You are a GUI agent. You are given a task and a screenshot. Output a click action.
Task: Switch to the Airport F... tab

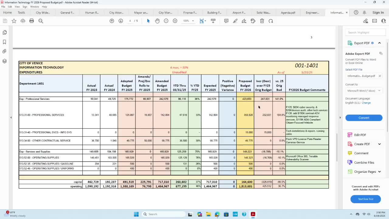239,12
